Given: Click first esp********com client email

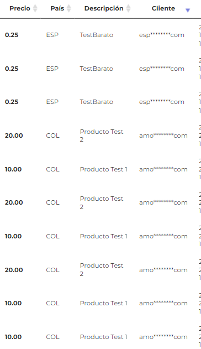Looking at the screenshot, I should click(x=162, y=35).
